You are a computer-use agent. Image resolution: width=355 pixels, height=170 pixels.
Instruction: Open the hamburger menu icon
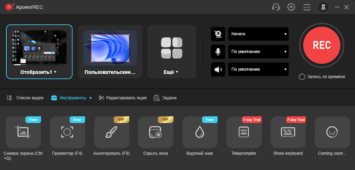click(307, 7)
